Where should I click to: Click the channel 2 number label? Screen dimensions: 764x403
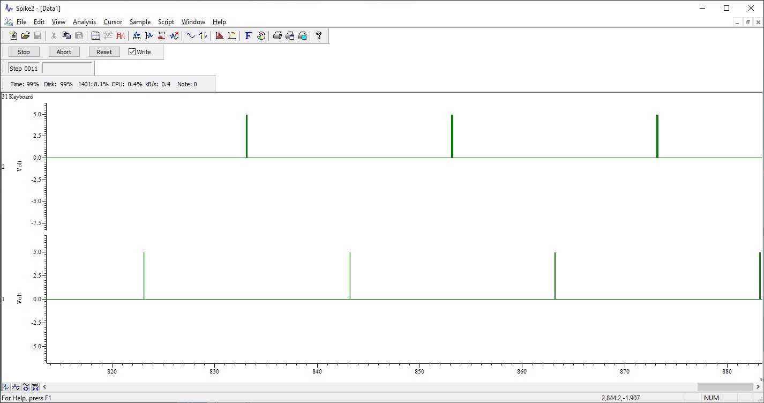pos(3,167)
